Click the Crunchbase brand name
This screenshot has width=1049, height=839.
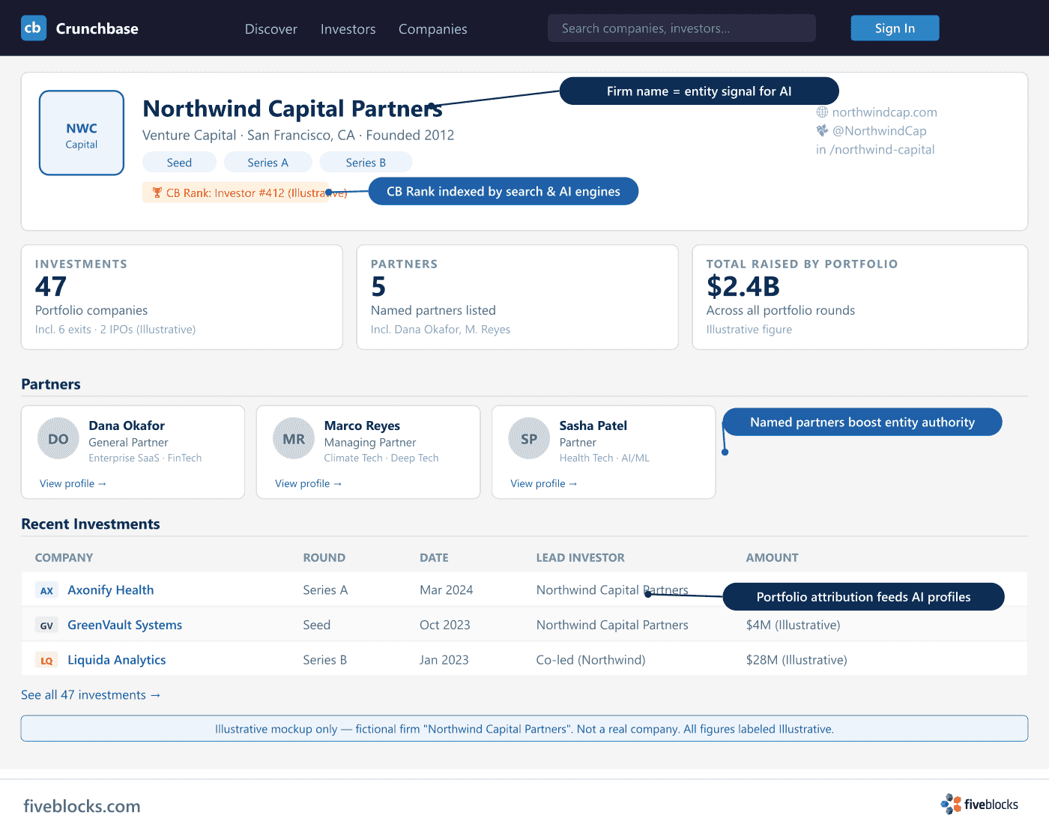tap(97, 28)
